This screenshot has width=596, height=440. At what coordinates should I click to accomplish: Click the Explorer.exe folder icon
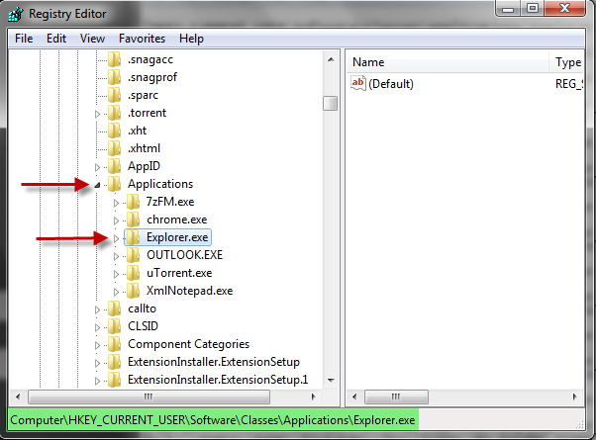pos(134,237)
